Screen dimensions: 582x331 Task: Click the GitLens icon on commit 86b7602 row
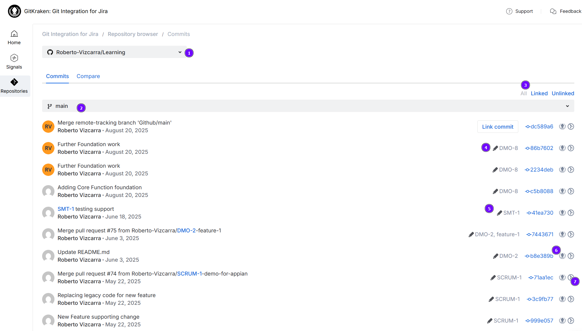pyautogui.click(x=571, y=148)
